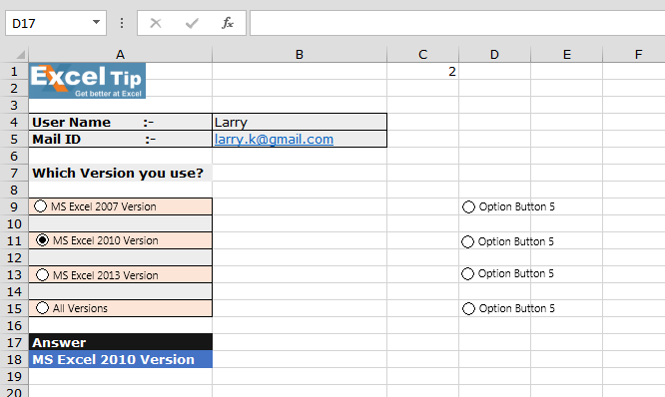This screenshot has width=665, height=397.
Task: Select row 1 header
Action: click(x=14, y=71)
